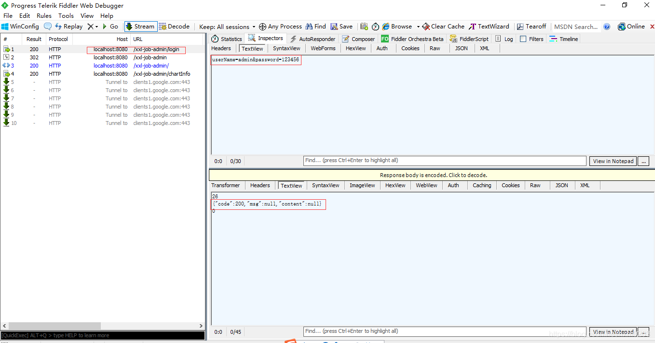The width and height of the screenshot is (655, 343).
Task: Switch to the AutoResponder tab
Action: pyautogui.click(x=313, y=39)
